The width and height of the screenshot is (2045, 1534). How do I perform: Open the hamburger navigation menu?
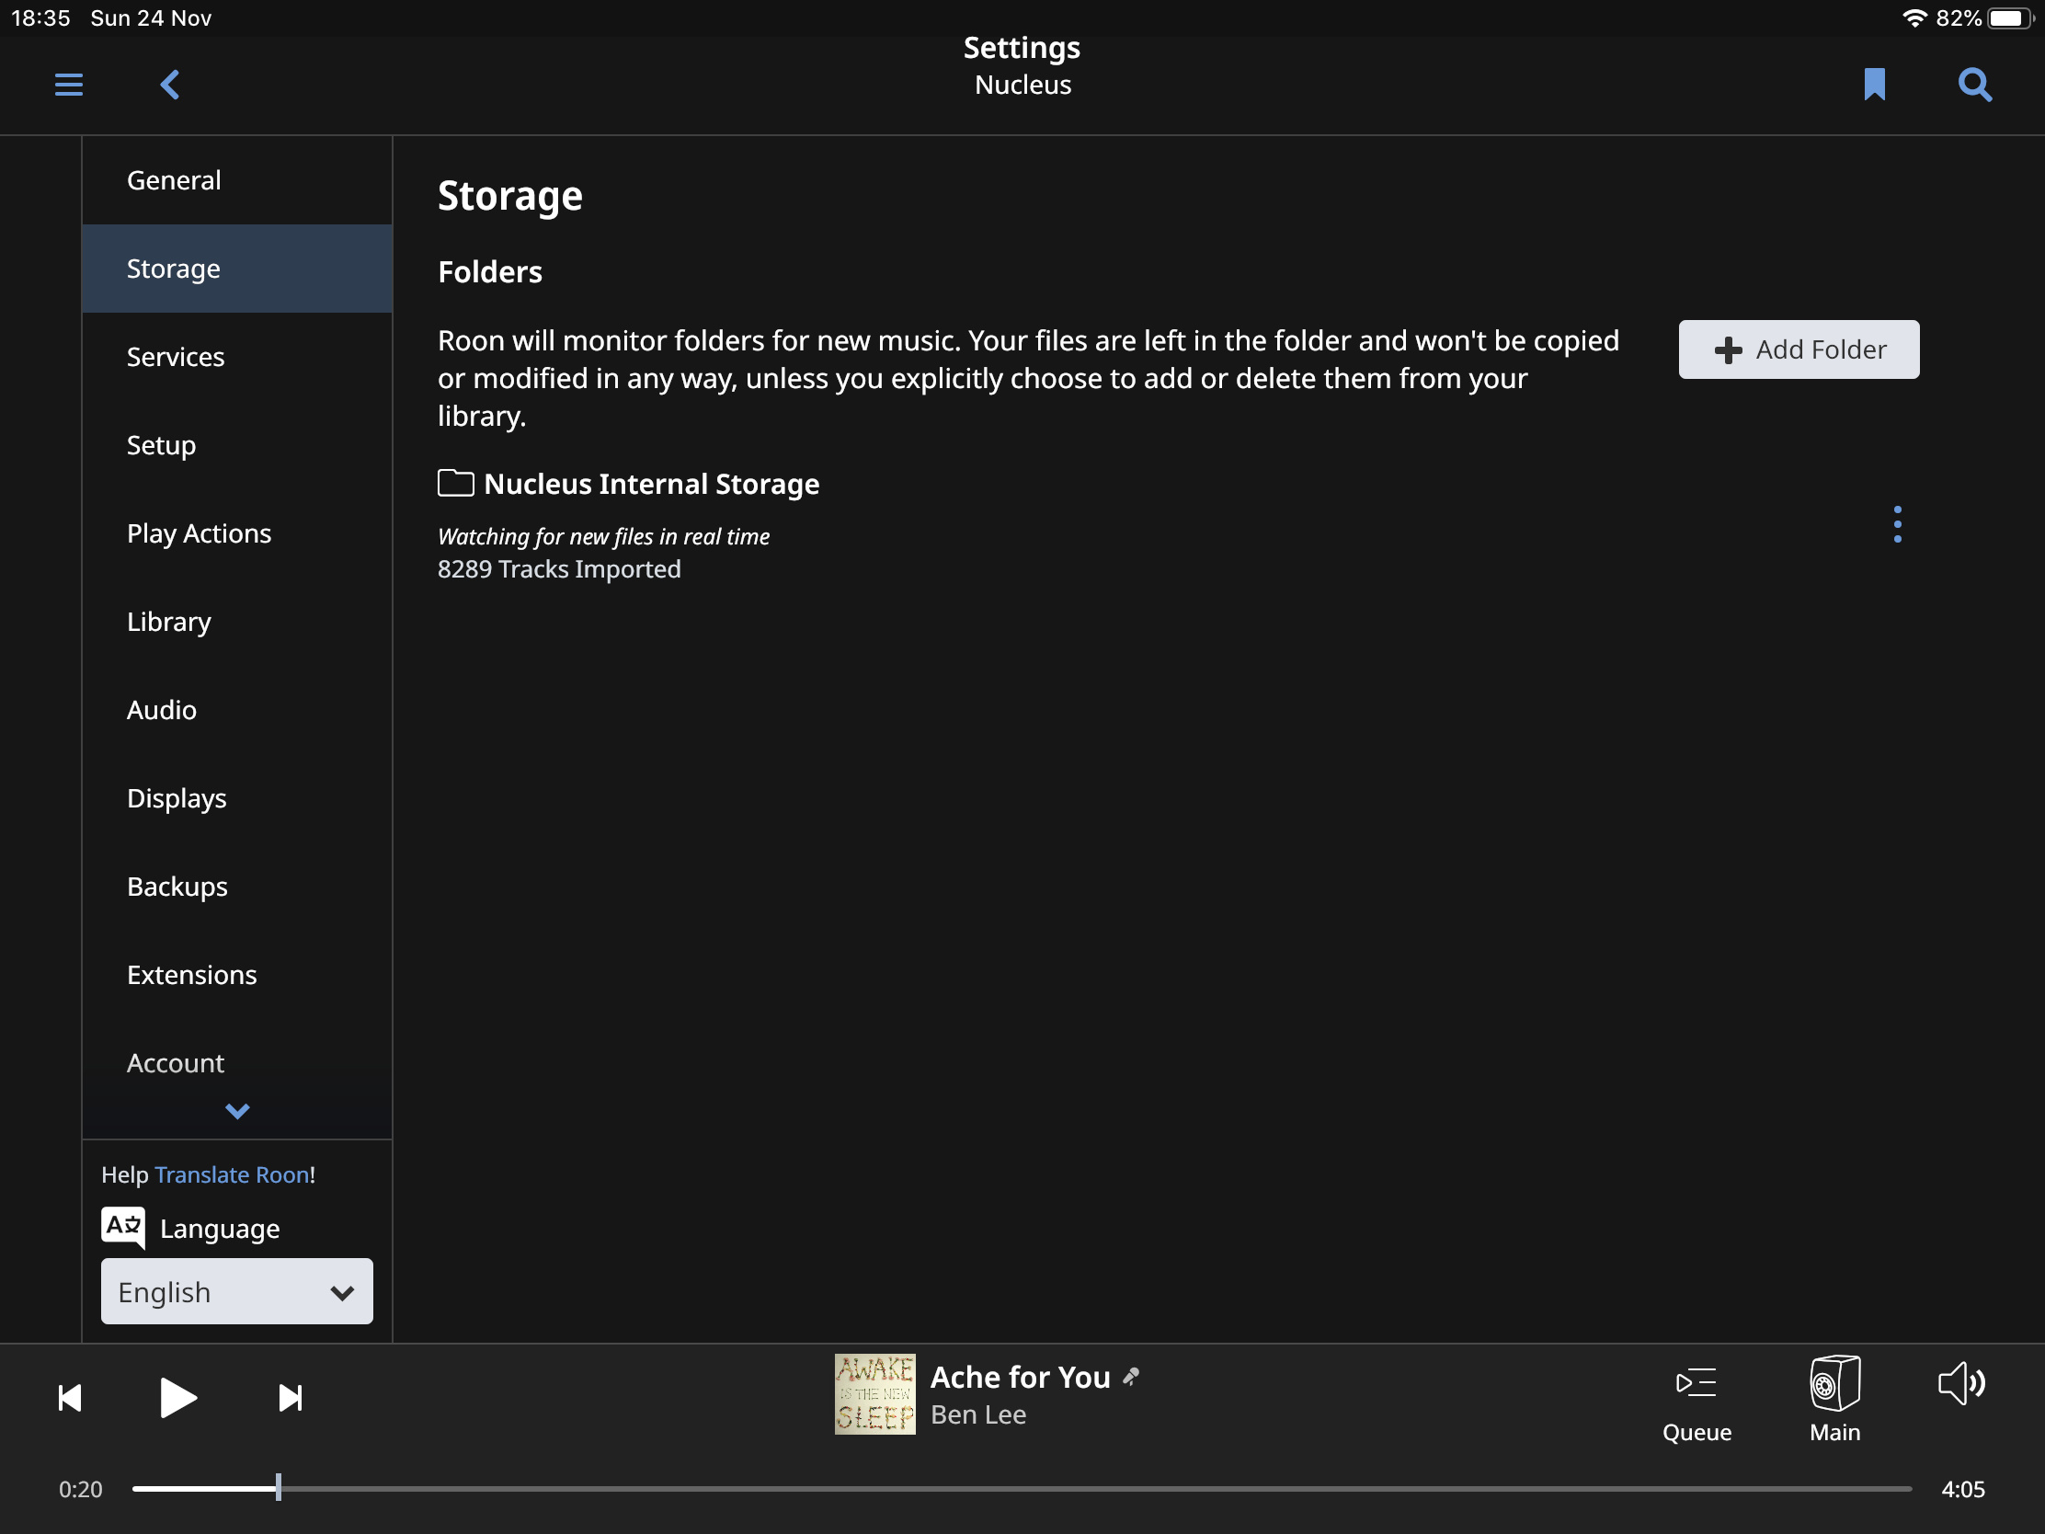click(68, 85)
